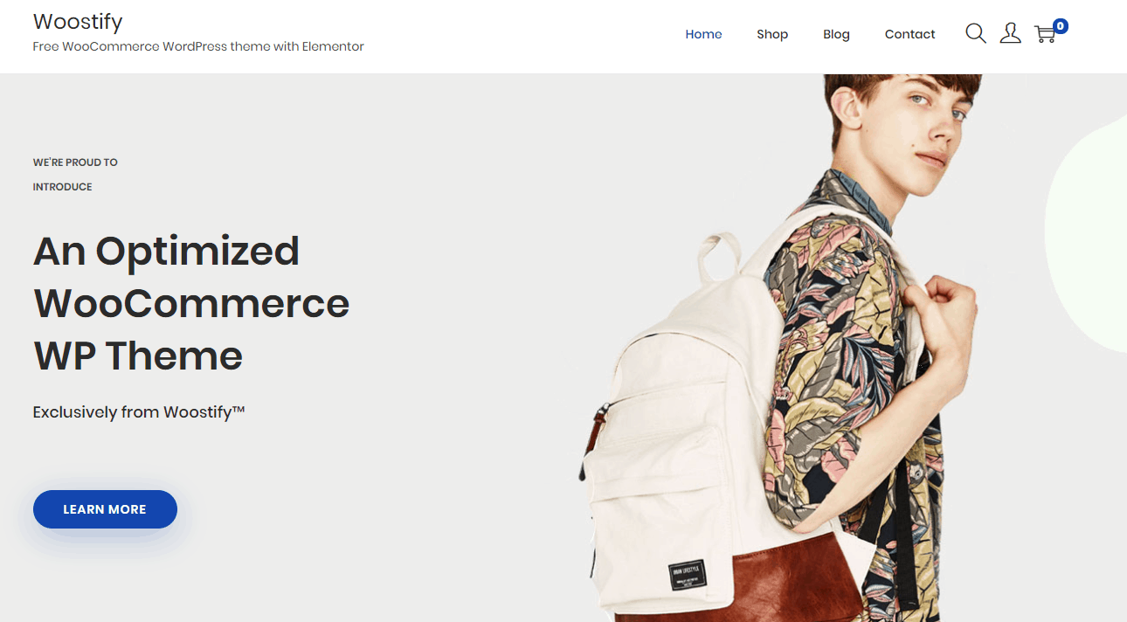
Task: Click the Learn More button
Action: coord(105,509)
